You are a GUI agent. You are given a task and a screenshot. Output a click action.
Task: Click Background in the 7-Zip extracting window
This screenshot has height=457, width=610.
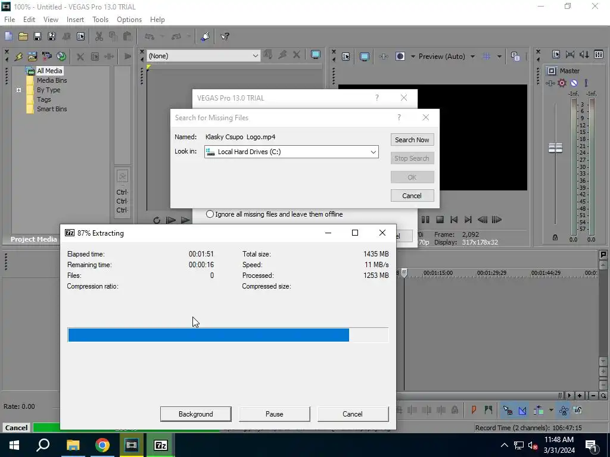click(195, 414)
